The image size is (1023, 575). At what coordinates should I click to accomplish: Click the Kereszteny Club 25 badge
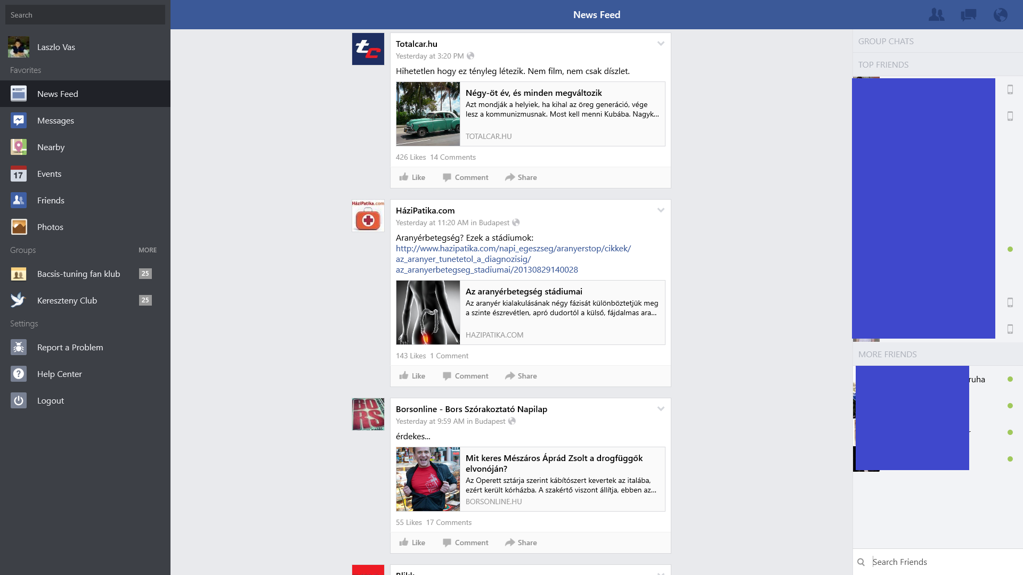145,300
